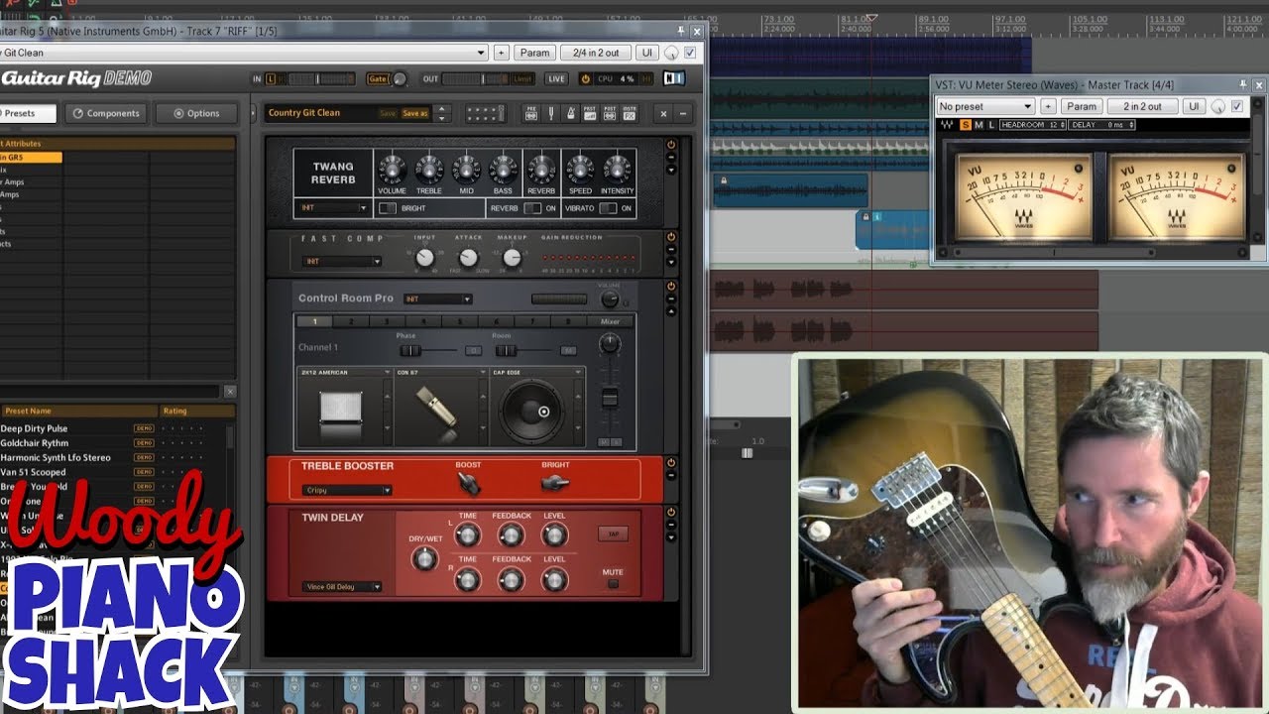
Task: Toggle the Limit button on output section
Action: [x=522, y=78]
